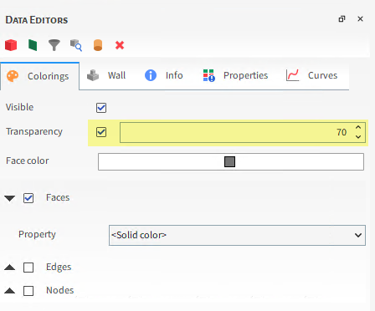375x311 pixels.
Task: Open the Info tab
Action: 164,75
